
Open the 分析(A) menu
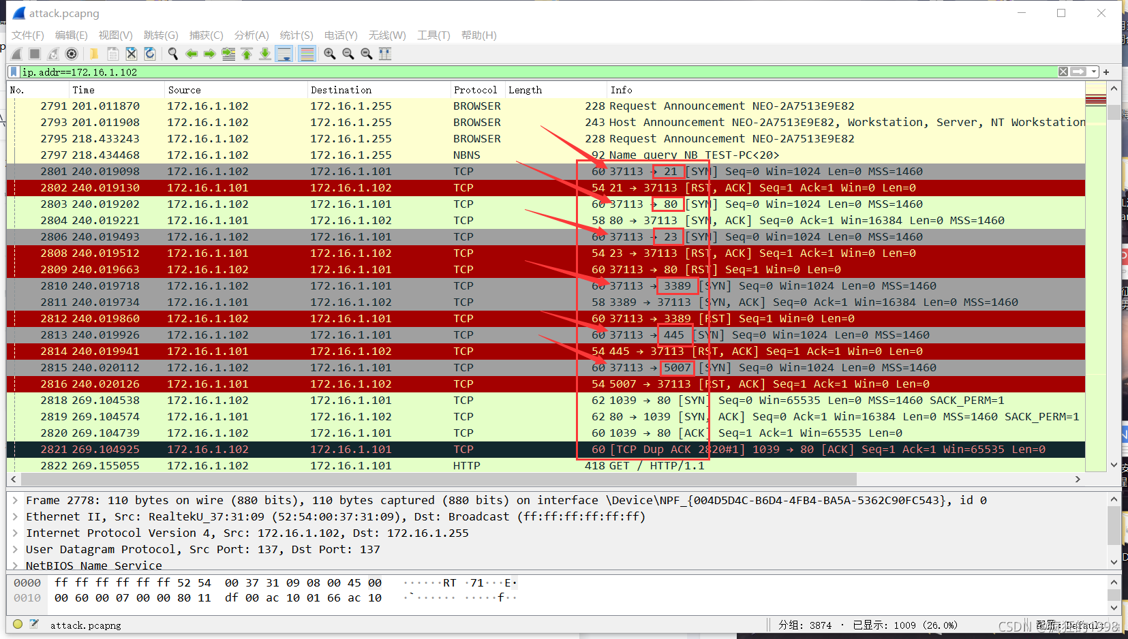click(251, 35)
